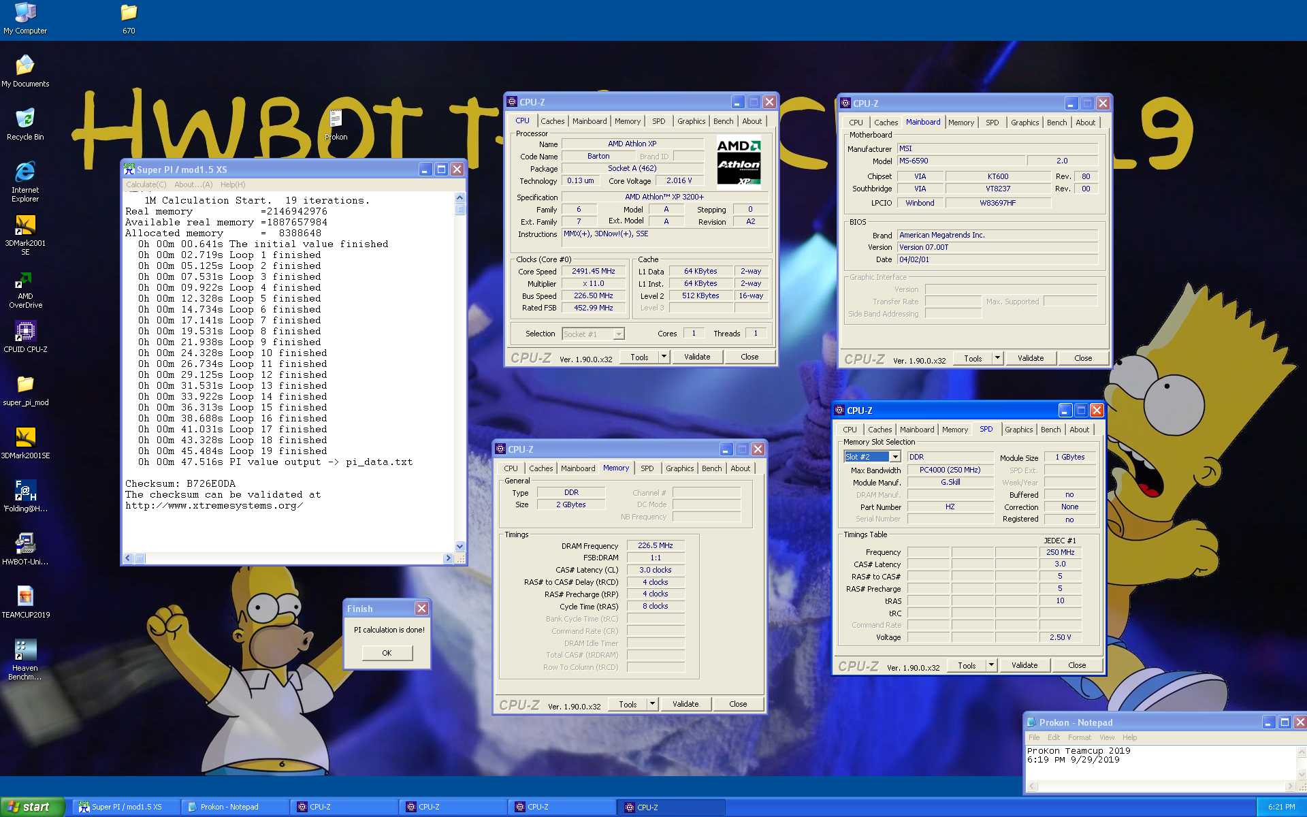
Task: Click Super PI horizontal scrollbar right arrow
Action: coord(447,558)
